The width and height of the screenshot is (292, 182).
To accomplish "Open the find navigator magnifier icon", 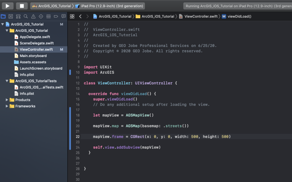I will tap(26, 16).
